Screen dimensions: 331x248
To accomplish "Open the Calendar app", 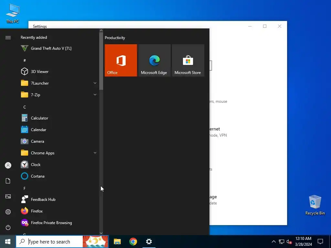I will pyautogui.click(x=59, y=130).
